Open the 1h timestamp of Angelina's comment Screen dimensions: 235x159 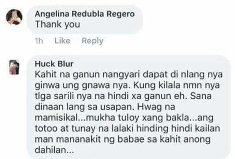pyautogui.click(x=39, y=41)
